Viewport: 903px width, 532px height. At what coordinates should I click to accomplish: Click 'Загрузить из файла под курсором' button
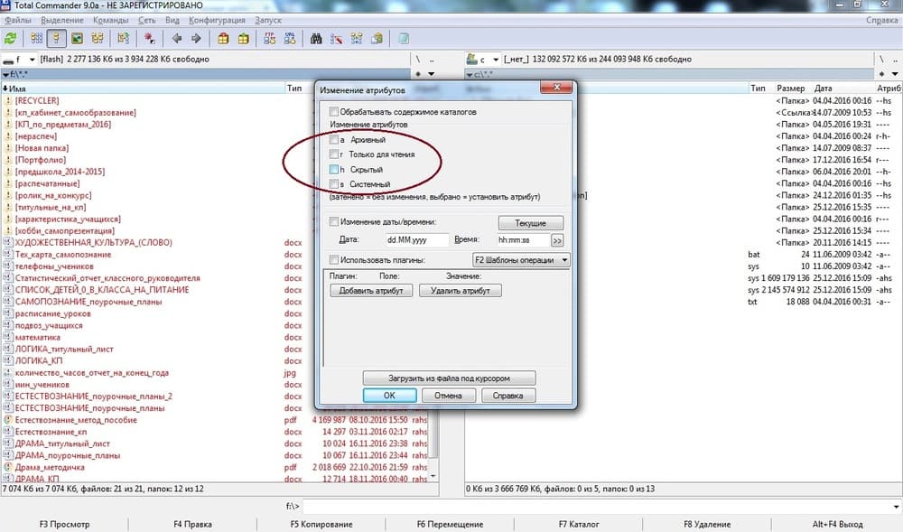click(449, 378)
